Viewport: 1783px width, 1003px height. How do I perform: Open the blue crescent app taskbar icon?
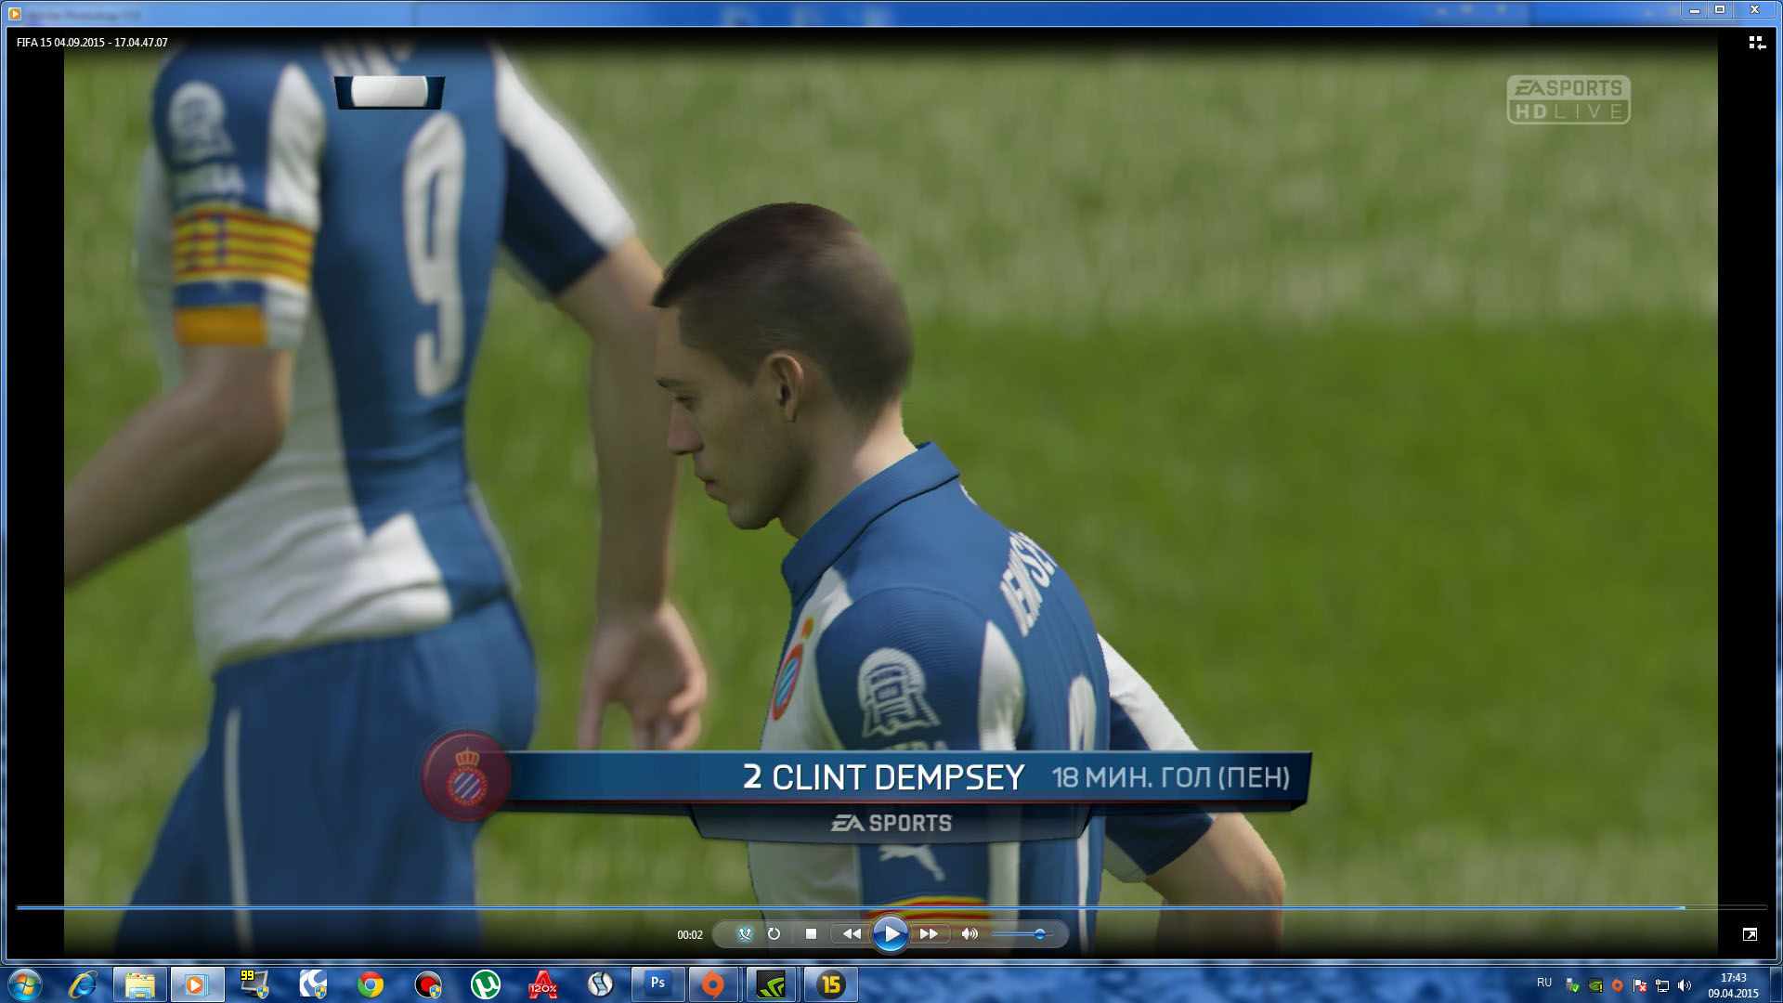[x=313, y=984]
